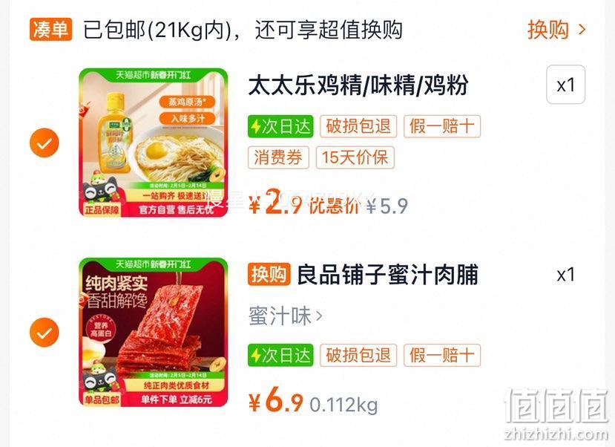Viewport: 615px width, 447px height.
Task: Tap the 破损包退 tag under 蜜汁肉脯
Action: 358,356
